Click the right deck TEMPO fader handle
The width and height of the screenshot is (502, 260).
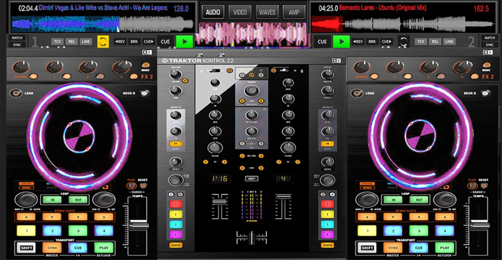pyautogui.click(x=480, y=224)
